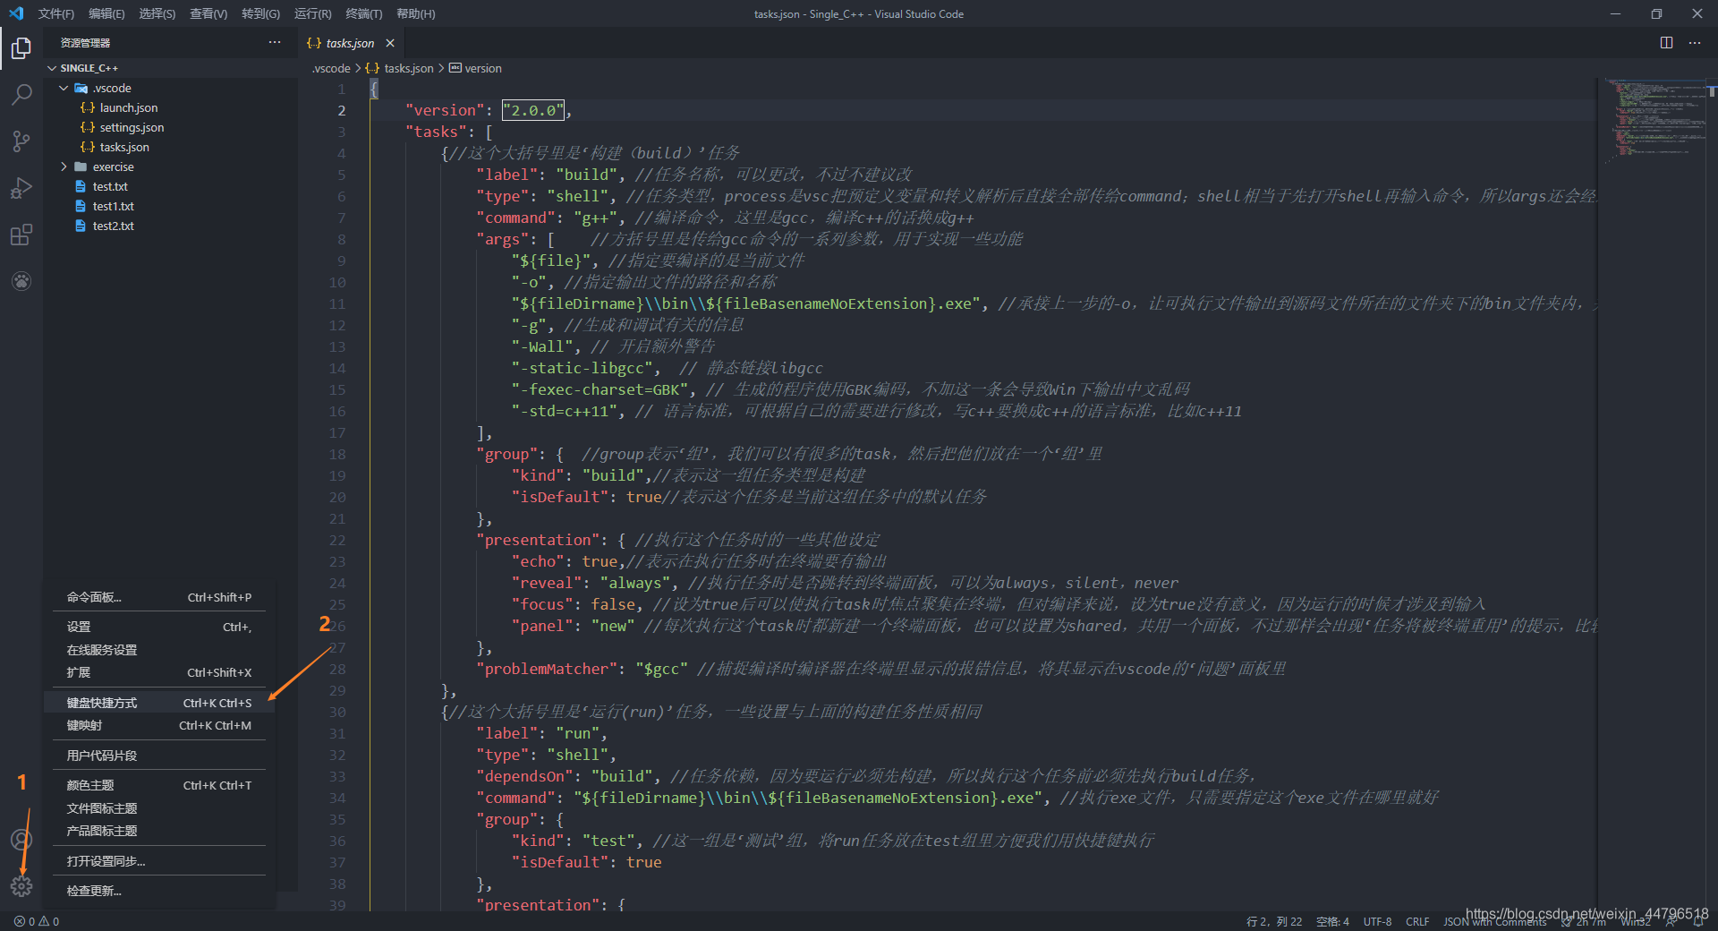Screen dimensions: 1718x931
Task: Open Explorer panel more actions ellipsis
Action: tap(275, 43)
